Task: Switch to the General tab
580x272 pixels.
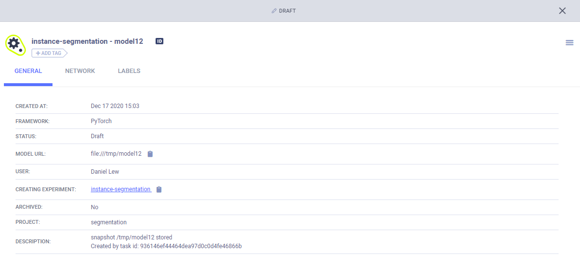Action: [x=28, y=71]
